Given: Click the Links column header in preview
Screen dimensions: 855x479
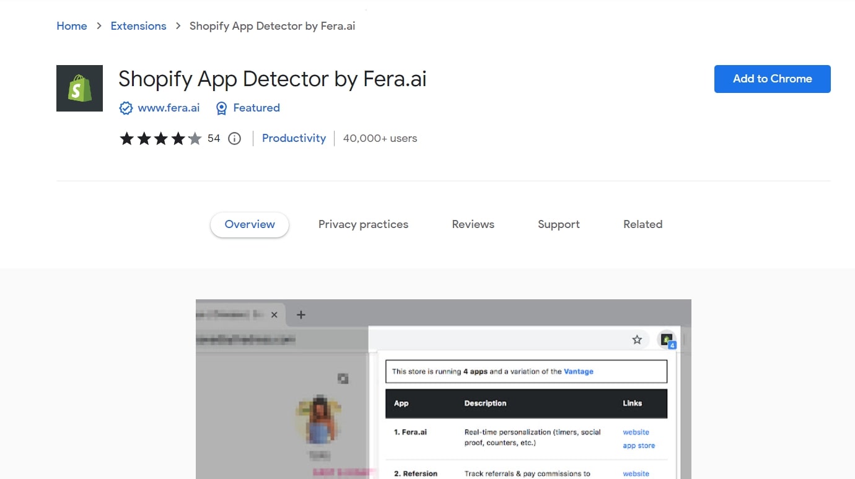Looking at the screenshot, I should (633, 403).
